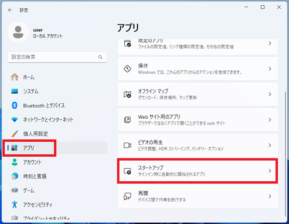Close the settings window
This screenshot has height=224, width=289.
point(279,7)
